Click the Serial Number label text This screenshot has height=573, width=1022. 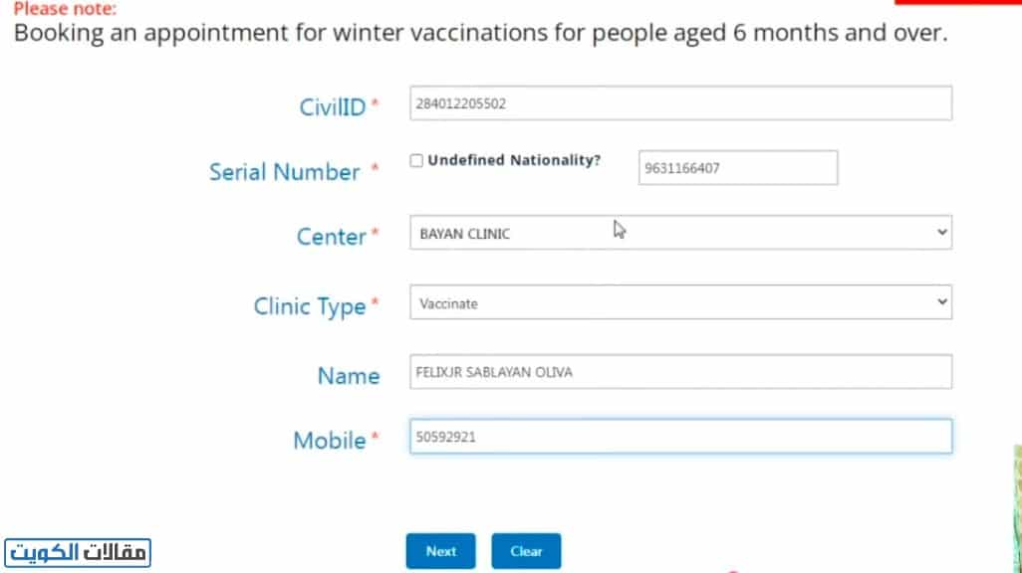click(285, 172)
